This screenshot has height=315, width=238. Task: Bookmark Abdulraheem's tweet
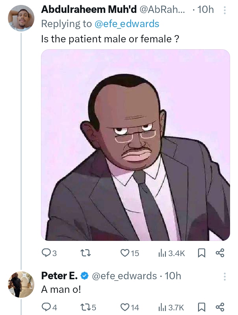point(201,253)
